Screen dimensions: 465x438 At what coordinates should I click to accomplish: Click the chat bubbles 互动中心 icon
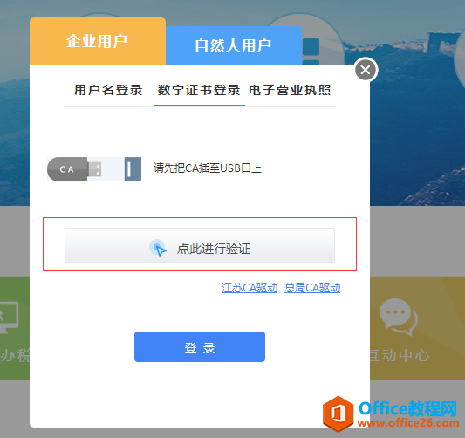(x=398, y=317)
